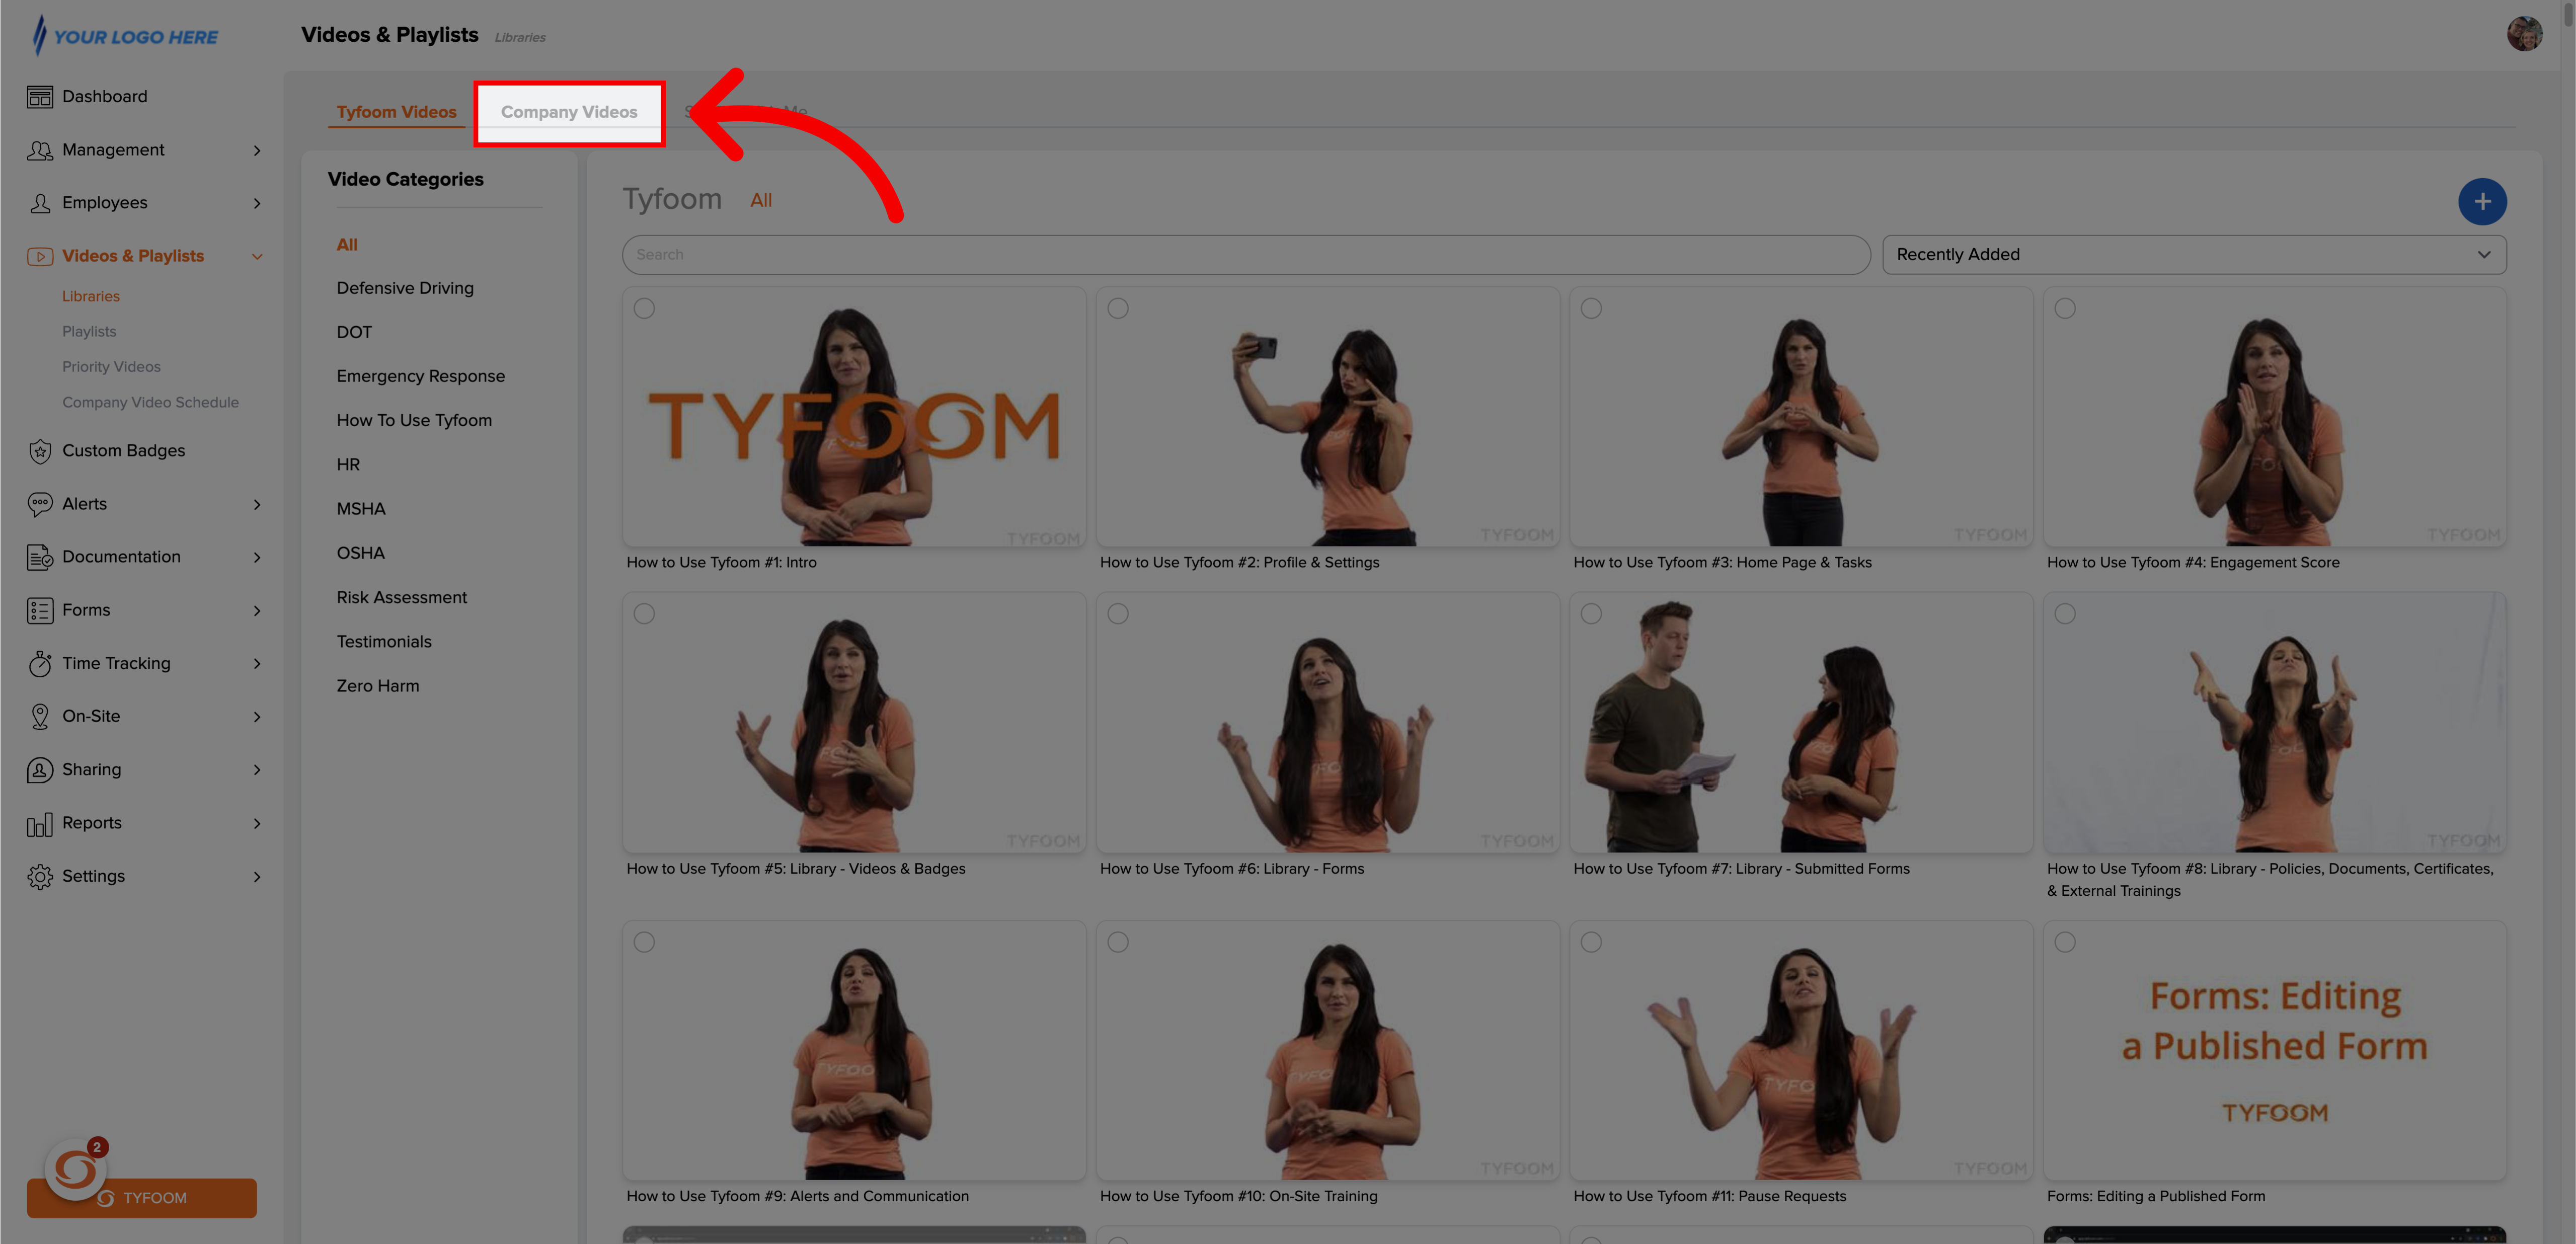Expand the Employees menu chevron

(x=257, y=204)
